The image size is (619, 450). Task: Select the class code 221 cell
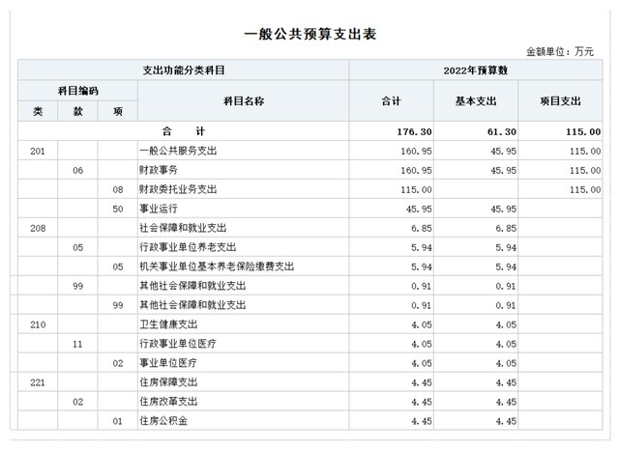click(38, 382)
